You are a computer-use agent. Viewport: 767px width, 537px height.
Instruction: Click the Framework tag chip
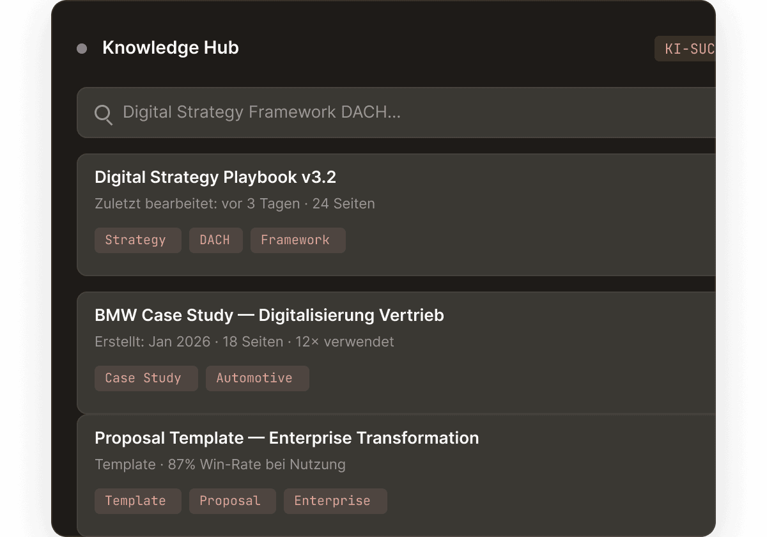tap(298, 240)
